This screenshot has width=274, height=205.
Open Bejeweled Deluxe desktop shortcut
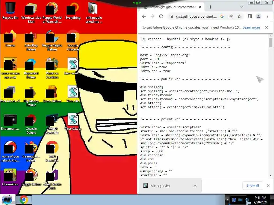click(31, 68)
